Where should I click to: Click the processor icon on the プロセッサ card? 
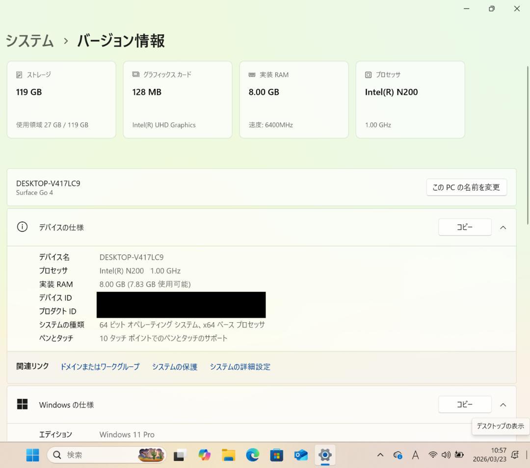(368, 75)
